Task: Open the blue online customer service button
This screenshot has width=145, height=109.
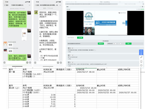Action: click(x=141, y=52)
